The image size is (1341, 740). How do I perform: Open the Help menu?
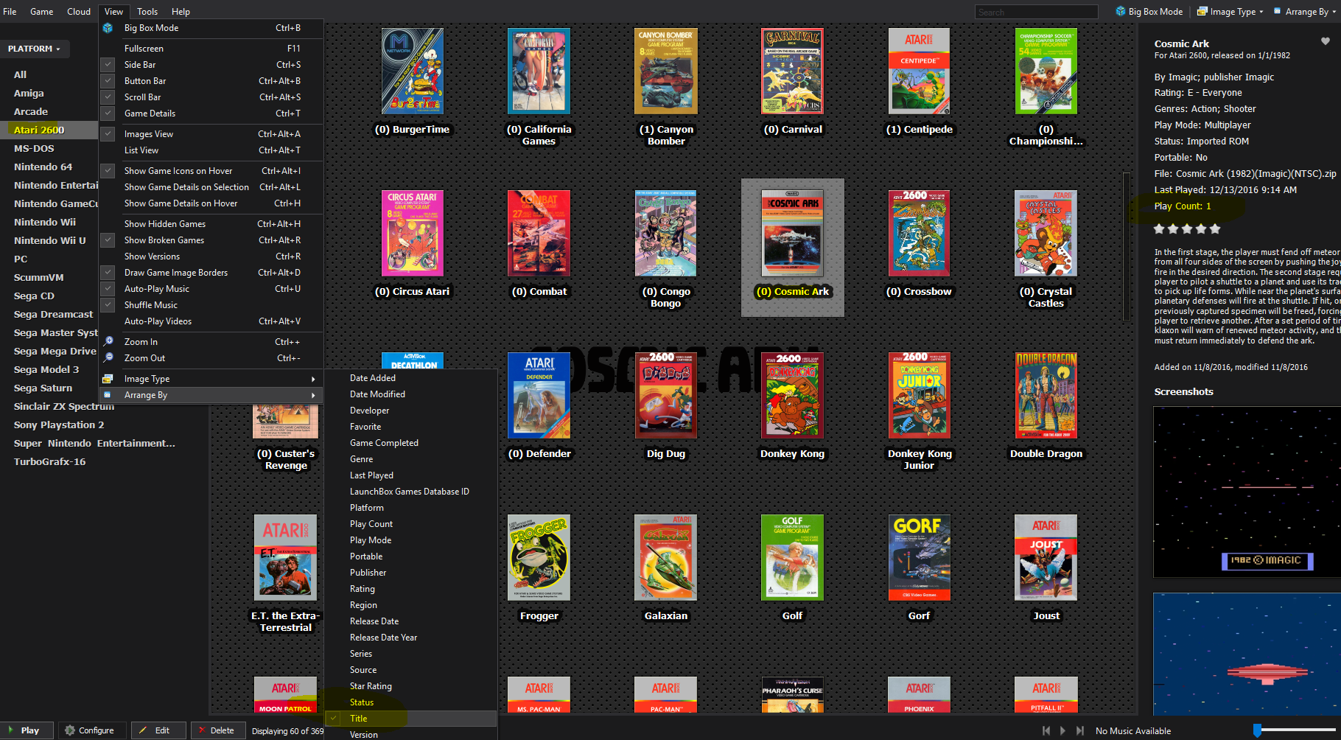pos(181,11)
